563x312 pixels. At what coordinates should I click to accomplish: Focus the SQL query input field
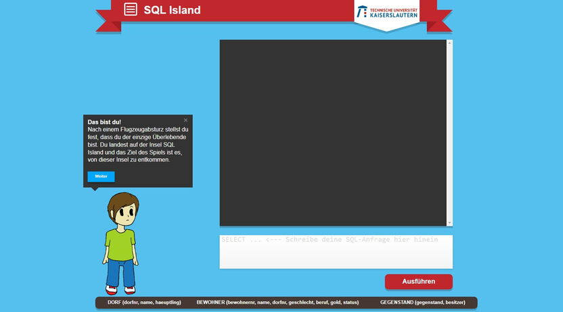coord(336,251)
